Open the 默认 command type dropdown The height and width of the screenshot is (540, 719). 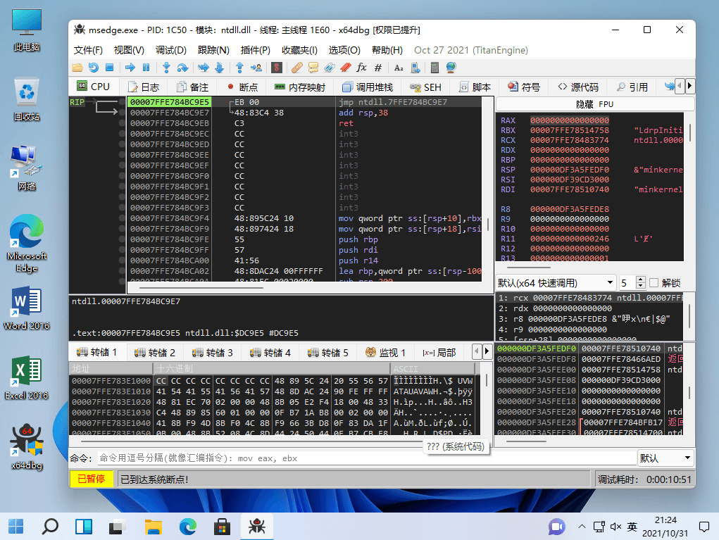click(x=665, y=458)
